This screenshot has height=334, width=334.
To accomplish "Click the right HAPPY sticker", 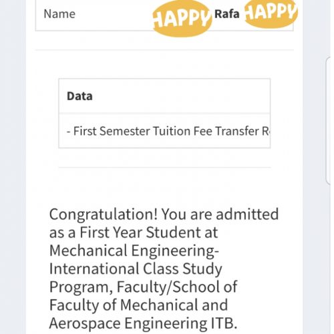I will point(271,13).
